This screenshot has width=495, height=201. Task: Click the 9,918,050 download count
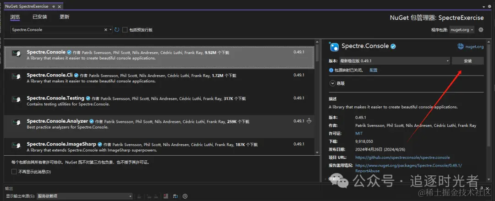[364, 141]
